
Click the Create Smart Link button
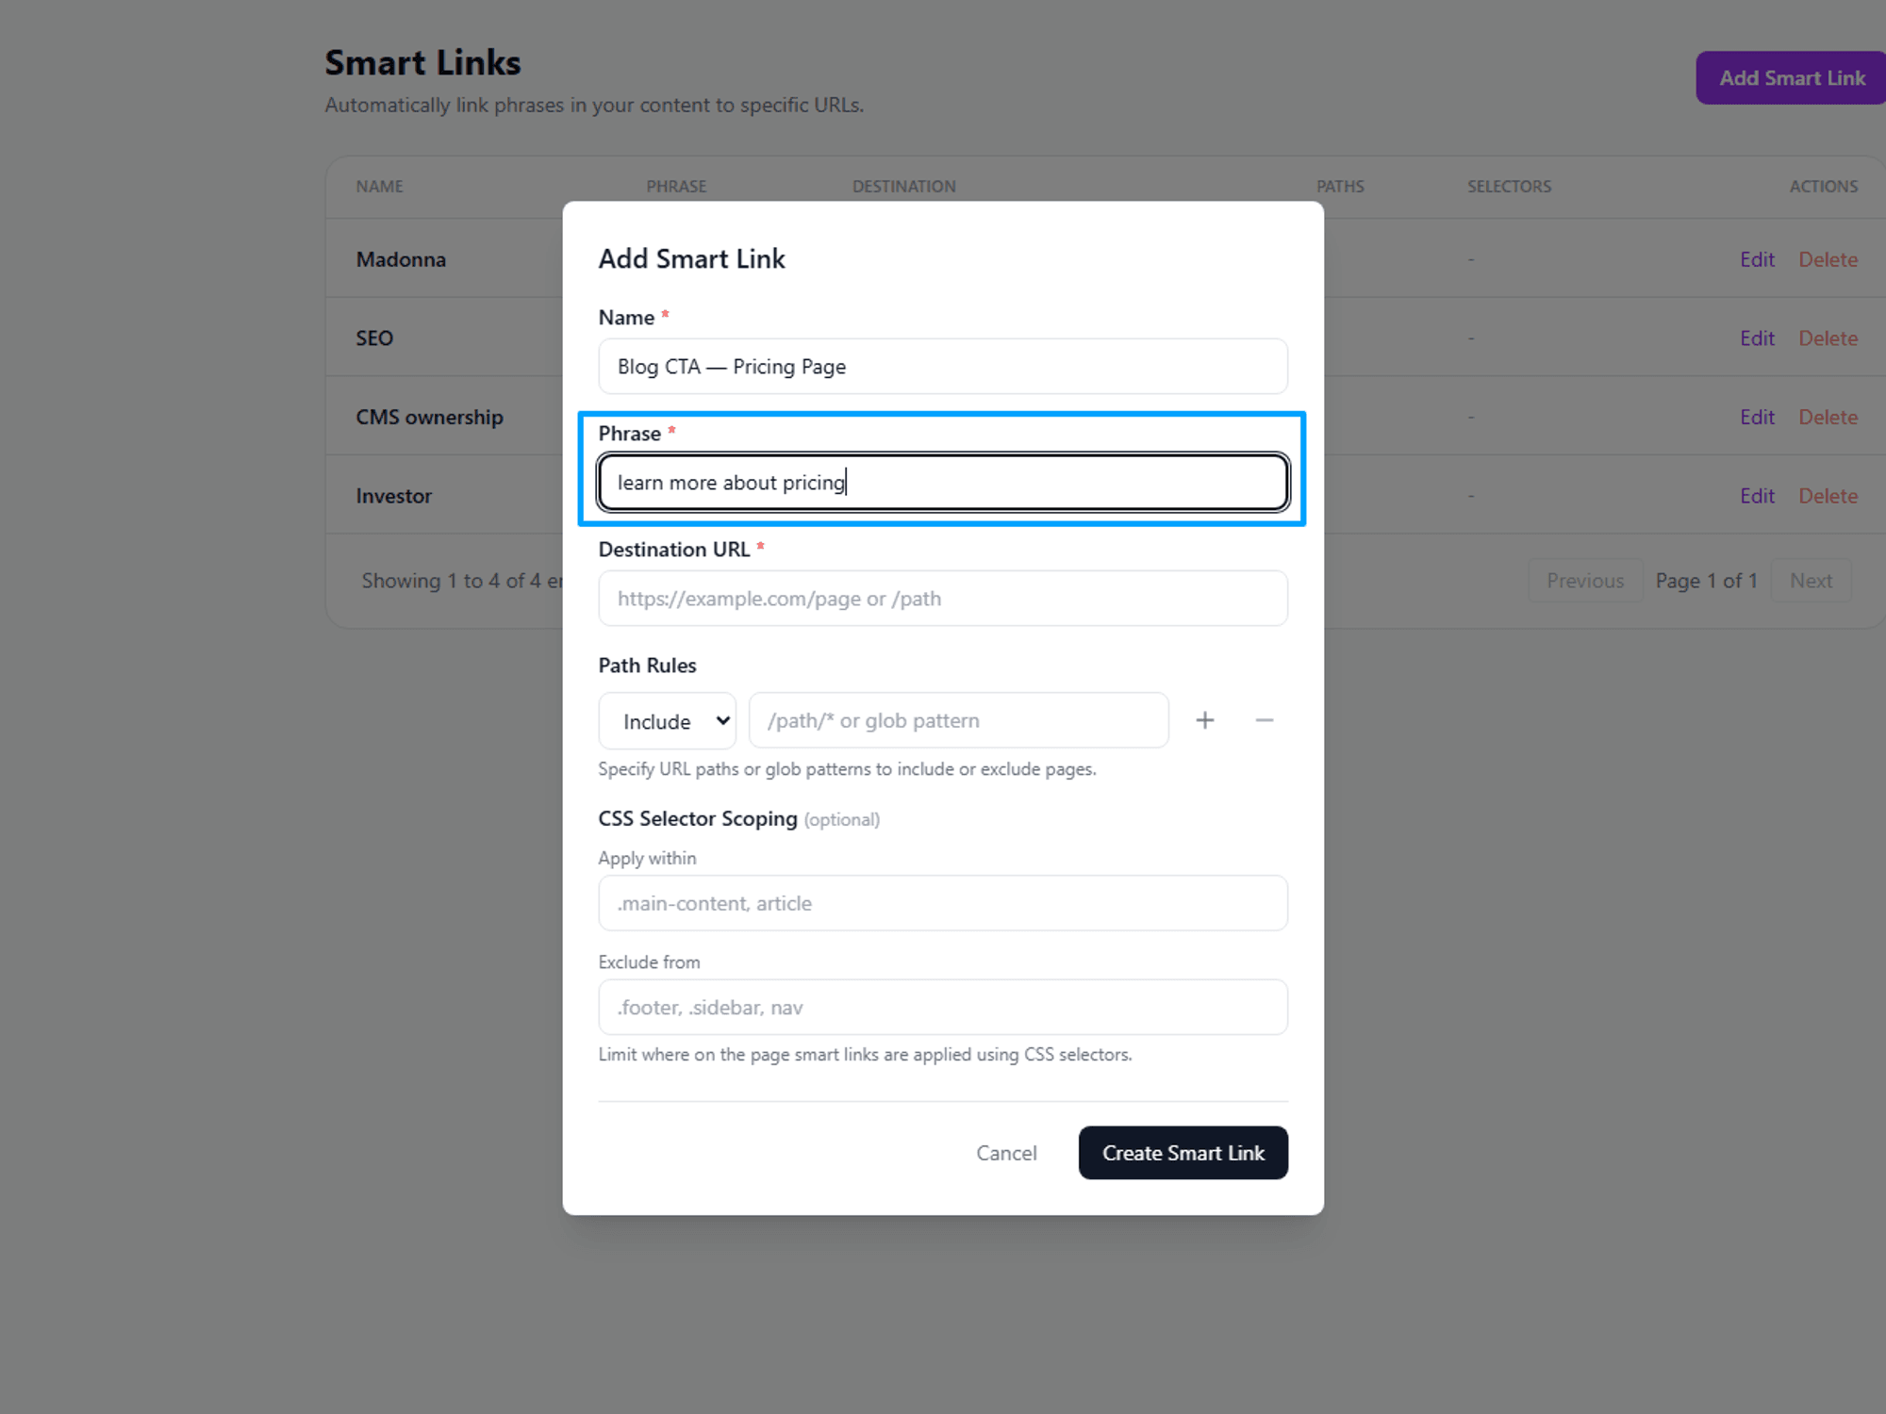1183,1153
